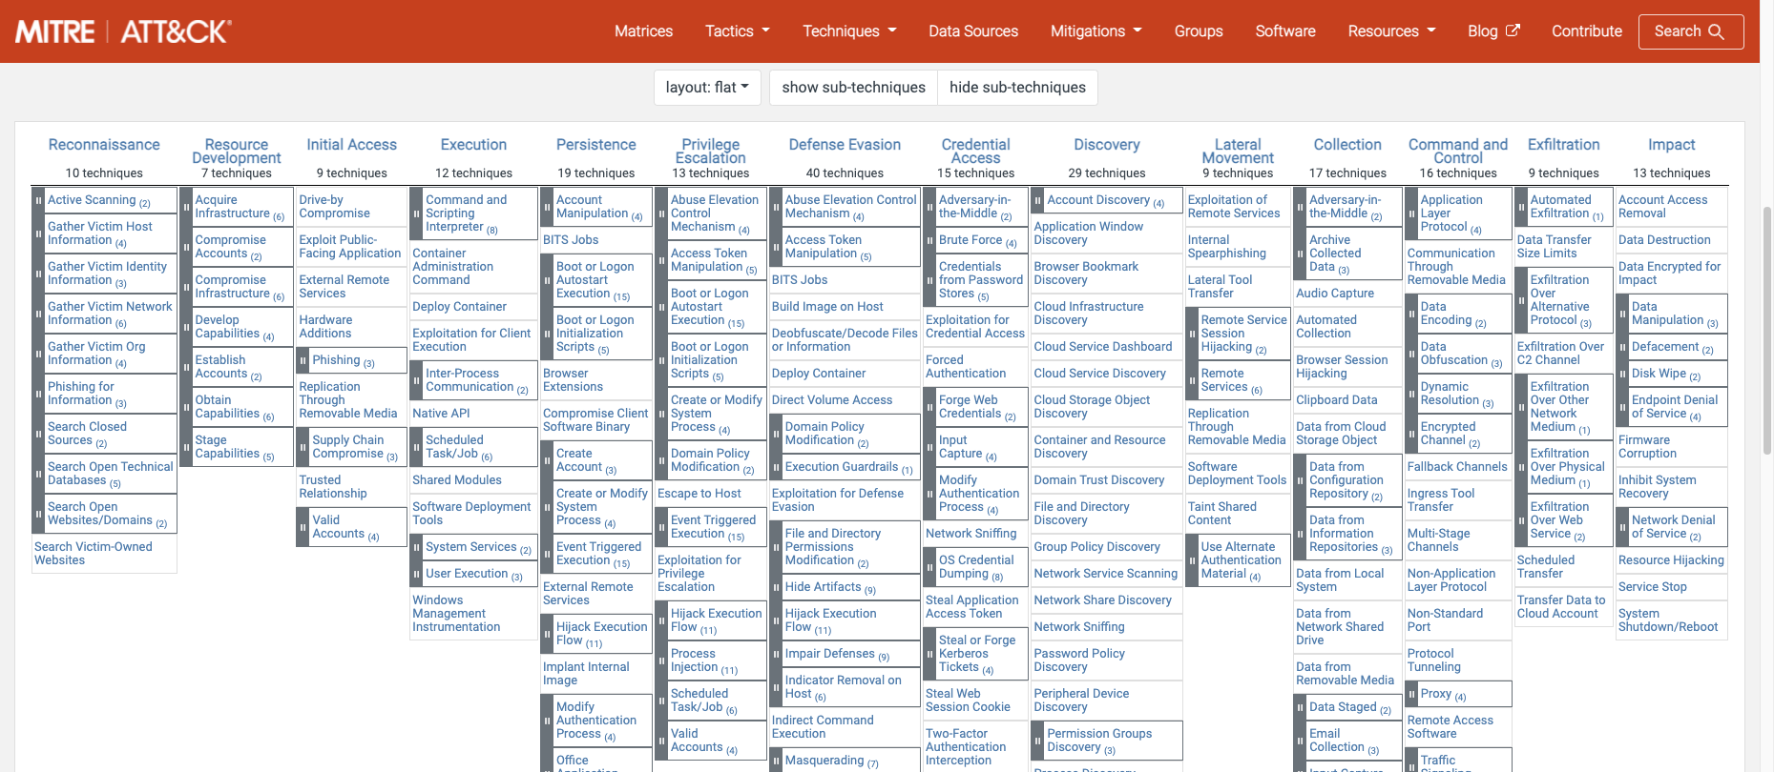The image size is (1774, 772).
Task: Open the Fallback Channels technique
Action: pyautogui.click(x=1457, y=467)
